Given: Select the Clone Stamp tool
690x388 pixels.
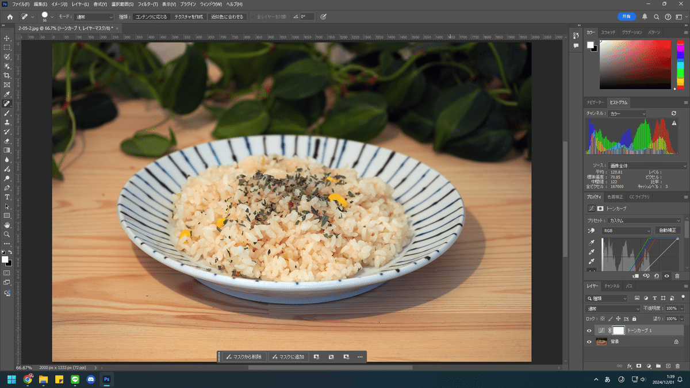Looking at the screenshot, I should (7, 122).
